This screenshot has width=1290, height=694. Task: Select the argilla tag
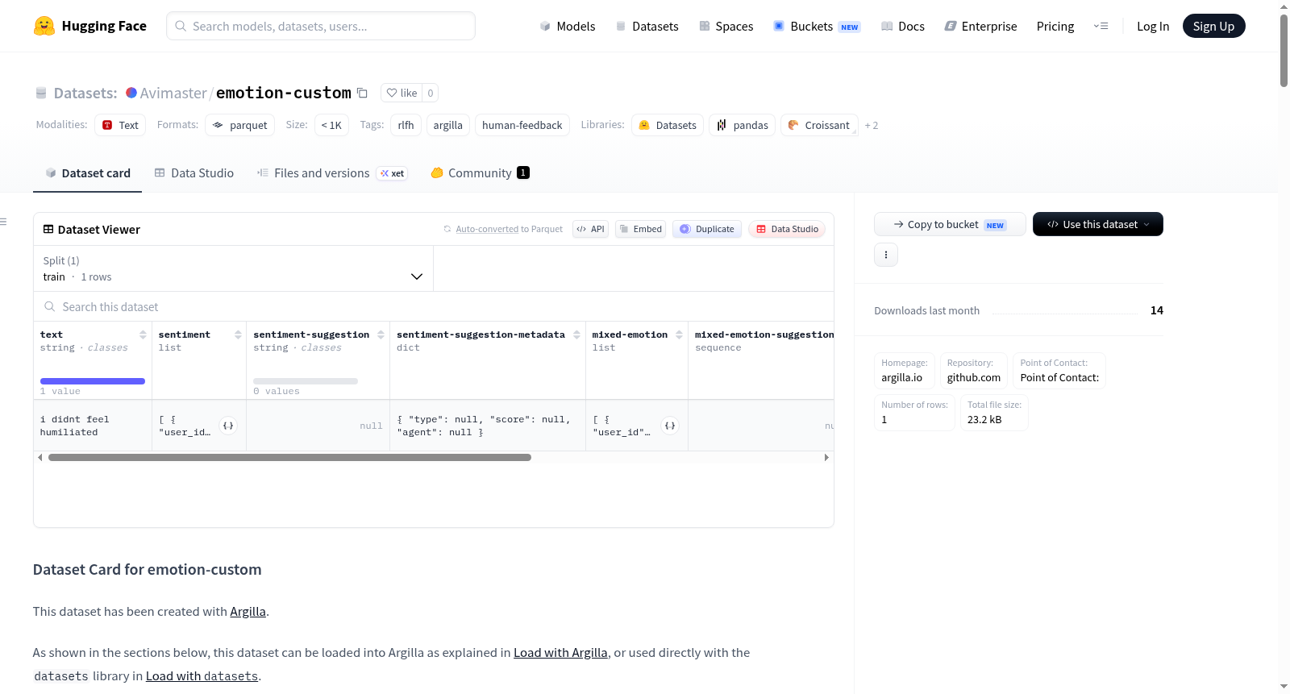pyautogui.click(x=447, y=125)
